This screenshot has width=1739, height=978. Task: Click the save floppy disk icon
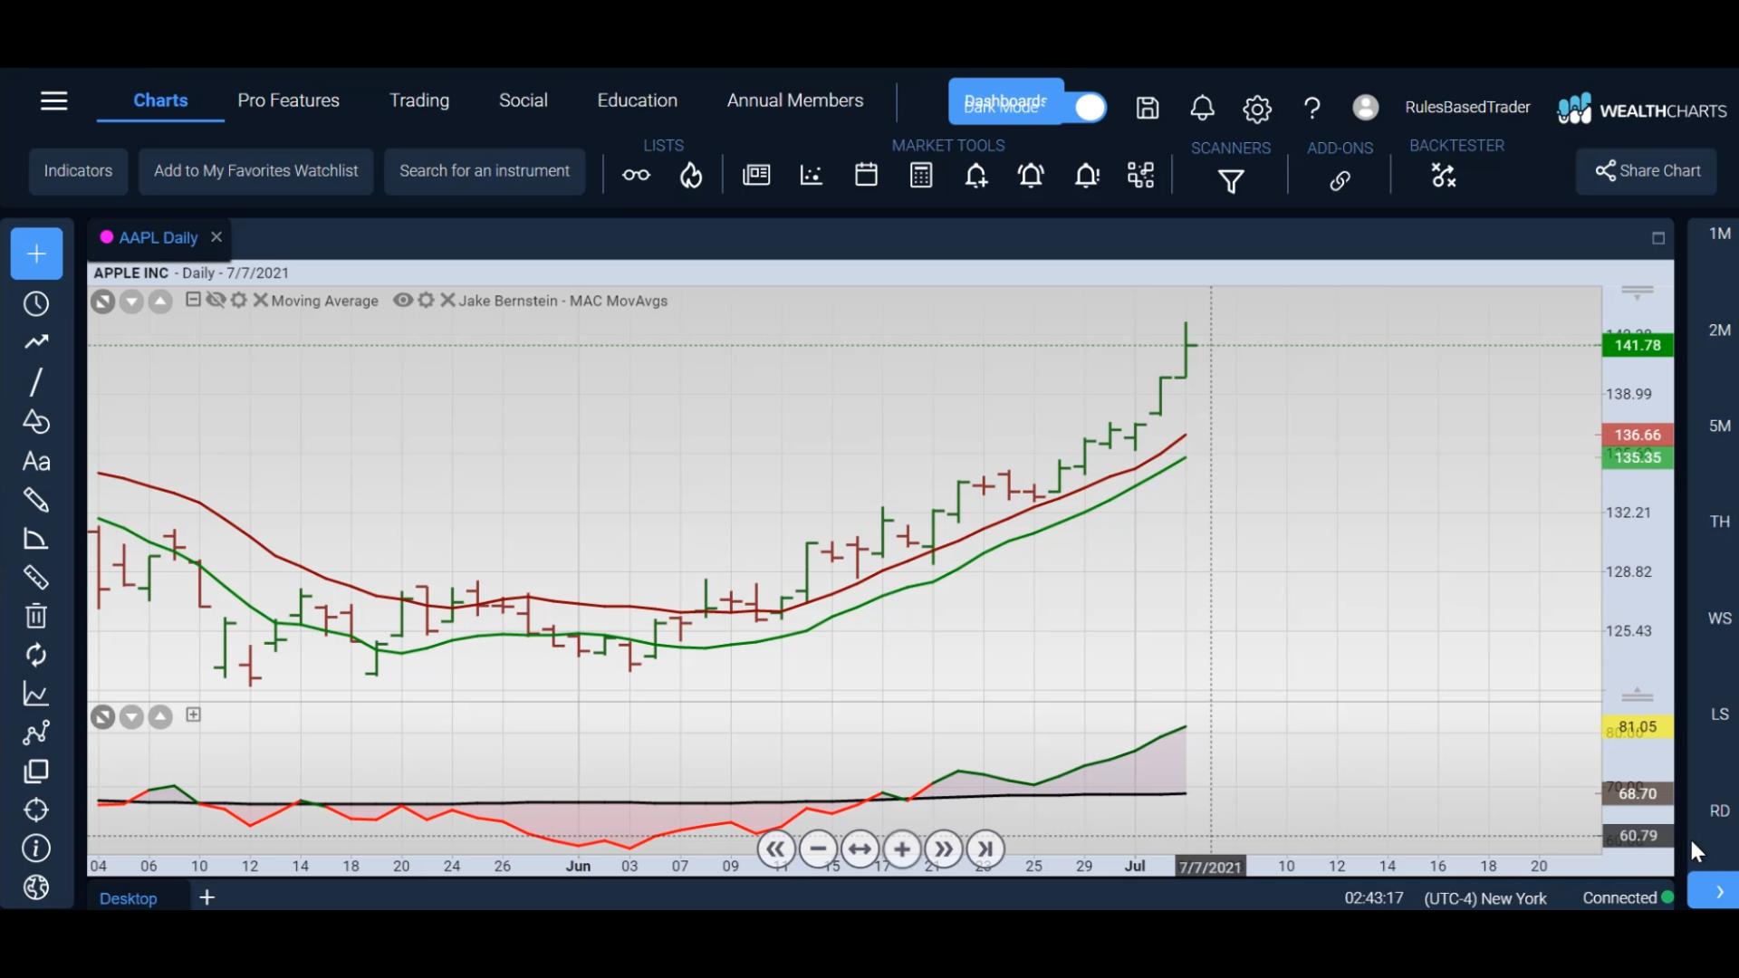[x=1148, y=109]
